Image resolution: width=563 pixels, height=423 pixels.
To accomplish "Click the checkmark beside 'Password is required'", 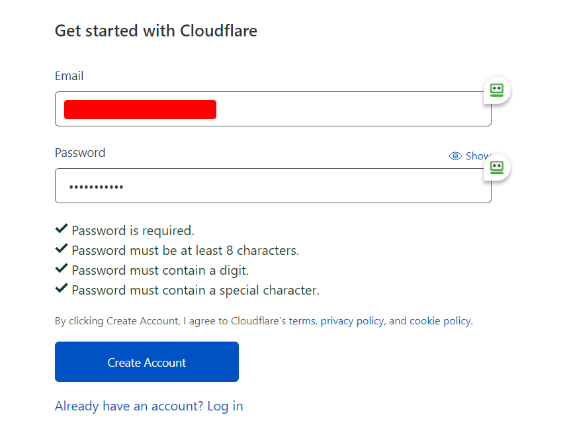I will point(61,228).
